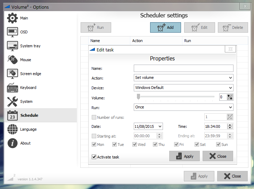Enable the Number of runs checkbox

pyautogui.click(x=94, y=117)
